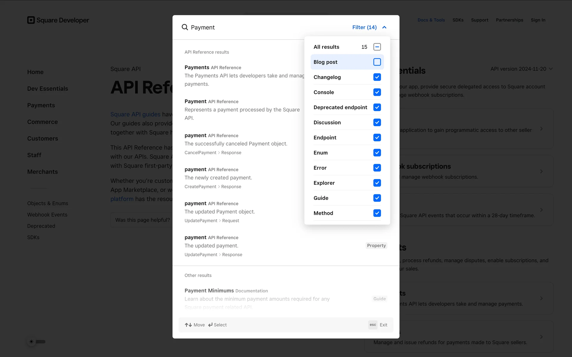Click the esc key Exit icon
Screen dimensions: 572x357
click(x=373, y=325)
